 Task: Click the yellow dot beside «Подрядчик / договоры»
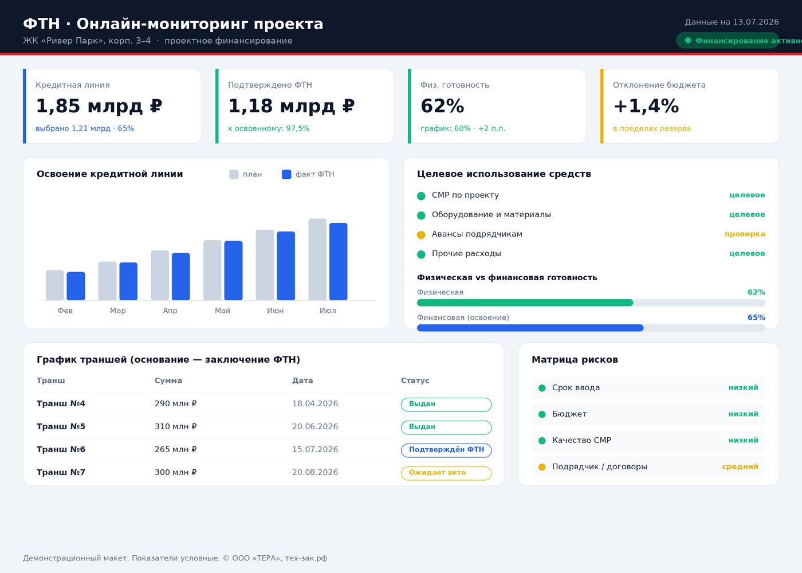[x=542, y=468]
